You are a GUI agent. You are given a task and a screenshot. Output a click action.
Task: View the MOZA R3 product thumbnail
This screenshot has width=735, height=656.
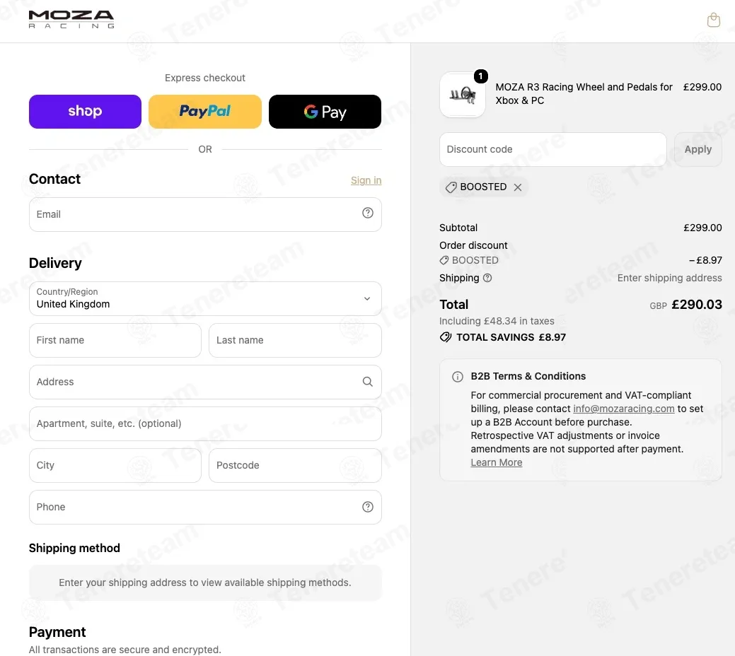463,94
